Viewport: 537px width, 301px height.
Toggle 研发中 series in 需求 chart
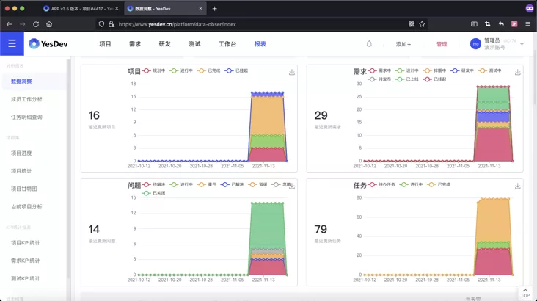[x=462, y=70]
